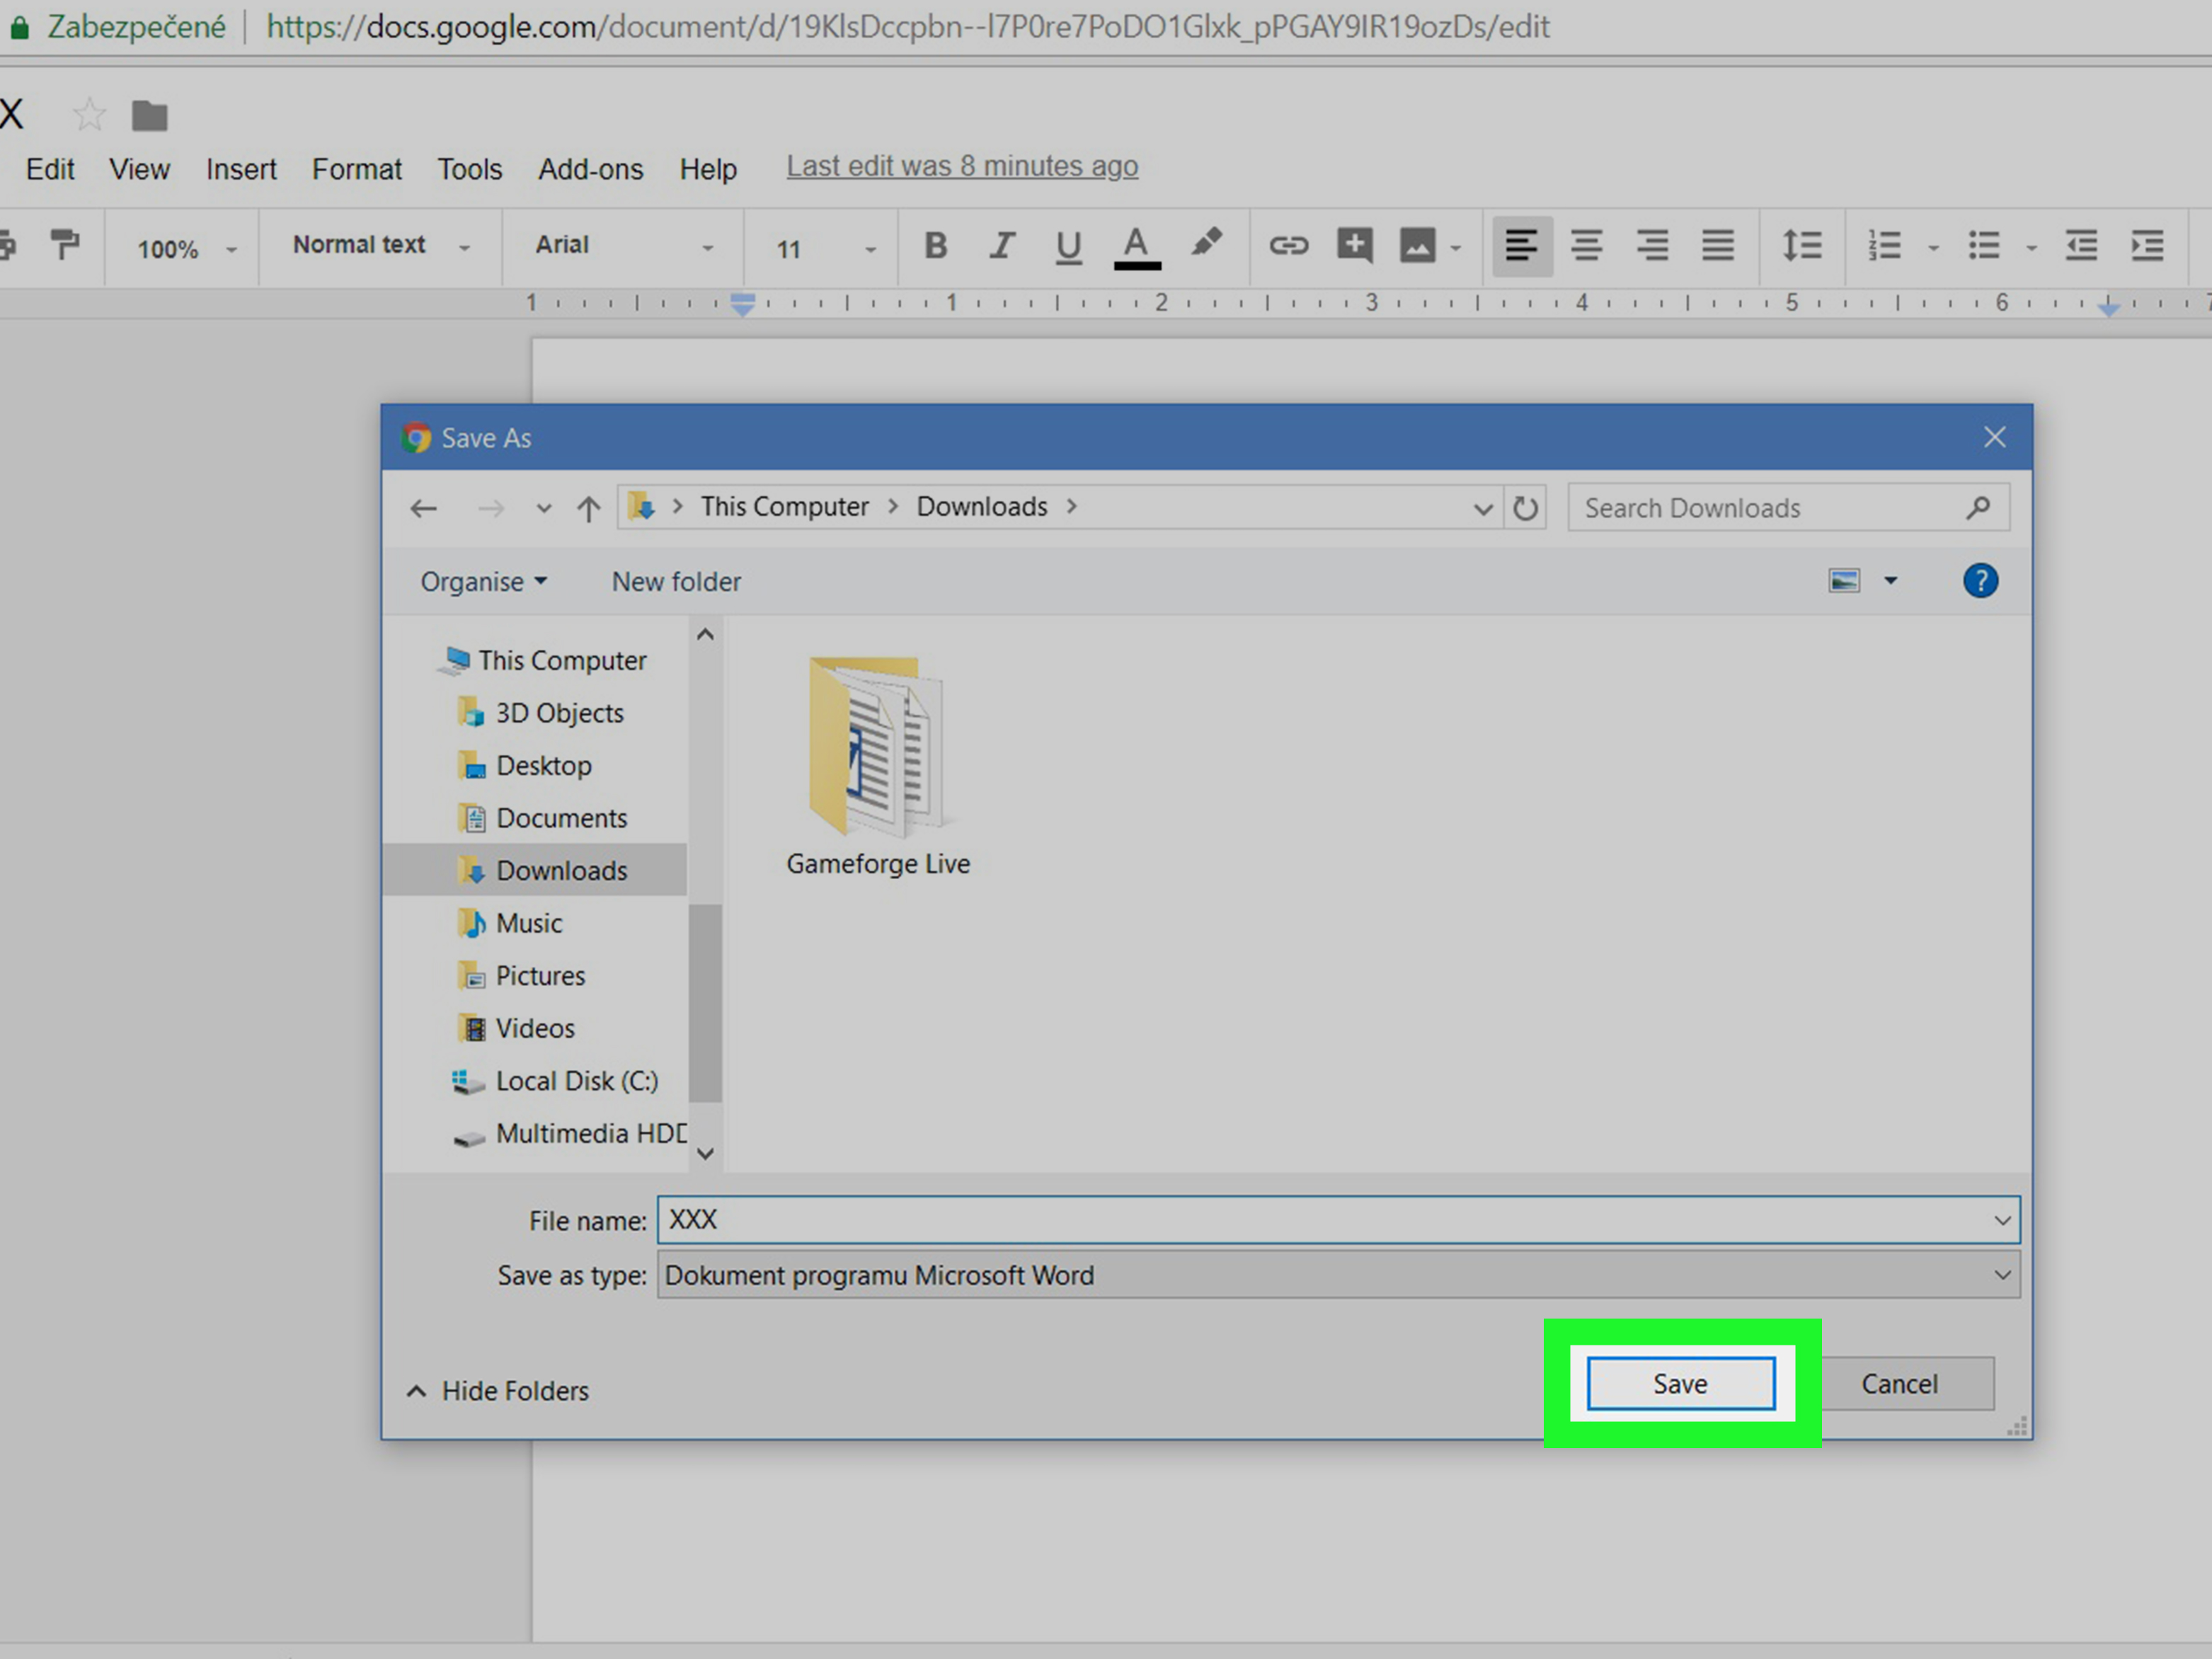Click the insert link icon

[x=1288, y=245]
